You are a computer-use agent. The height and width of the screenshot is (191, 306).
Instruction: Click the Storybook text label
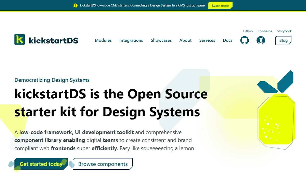[x=284, y=31]
